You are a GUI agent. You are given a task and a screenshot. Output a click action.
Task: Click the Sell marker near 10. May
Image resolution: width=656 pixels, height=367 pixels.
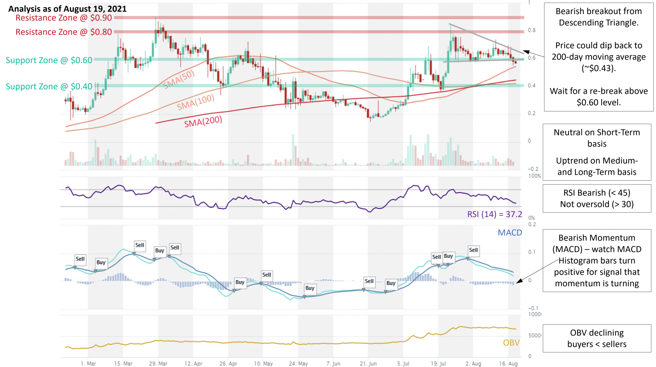coord(266,275)
